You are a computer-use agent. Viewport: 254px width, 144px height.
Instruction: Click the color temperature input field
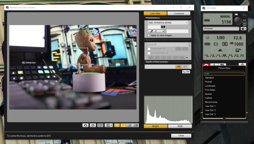154,27
